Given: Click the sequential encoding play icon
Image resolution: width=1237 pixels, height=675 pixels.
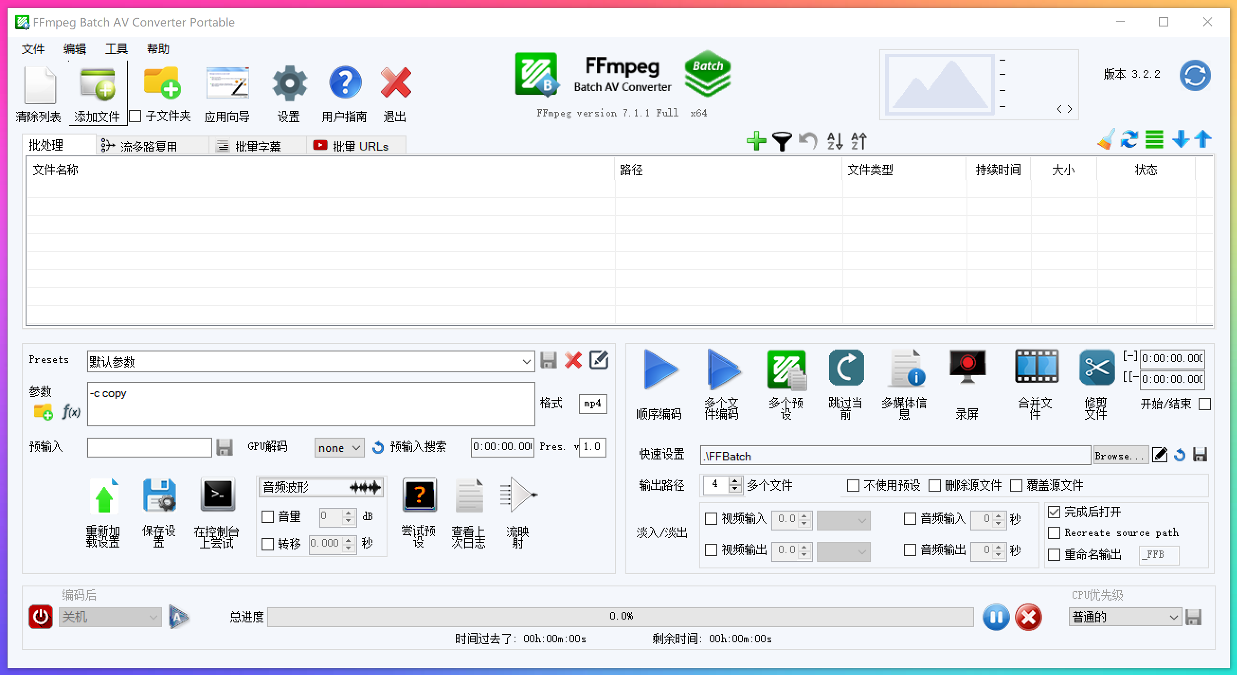Looking at the screenshot, I should pyautogui.click(x=660, y=369).
